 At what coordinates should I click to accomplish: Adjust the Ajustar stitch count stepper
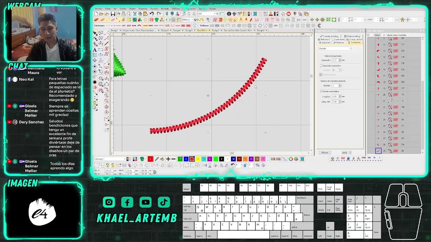click(x=340, y=85)
